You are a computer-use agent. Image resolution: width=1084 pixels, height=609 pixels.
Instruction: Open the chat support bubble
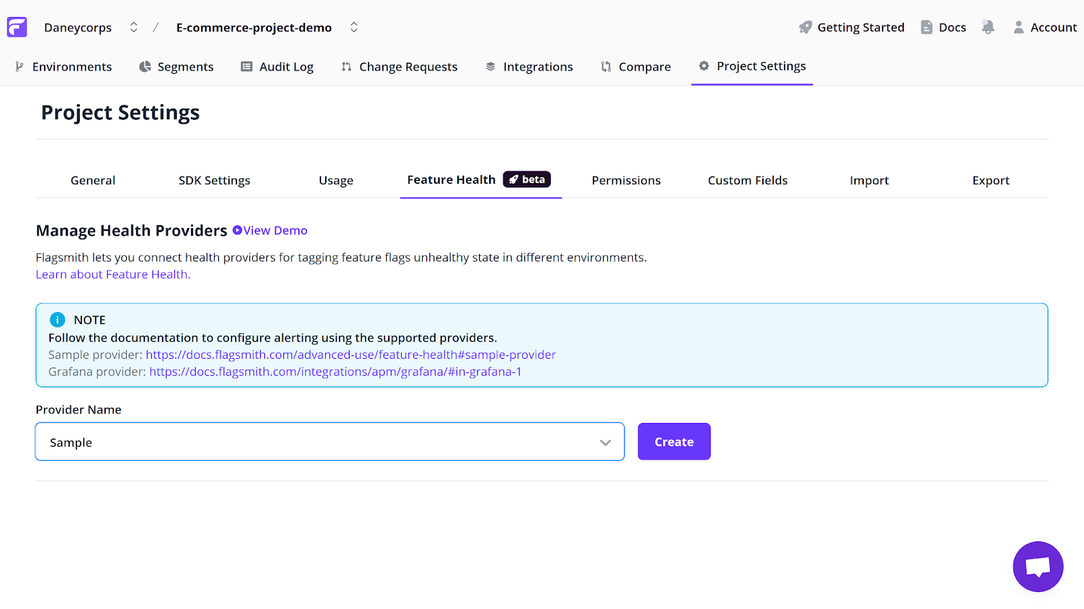coord(1038,566)
